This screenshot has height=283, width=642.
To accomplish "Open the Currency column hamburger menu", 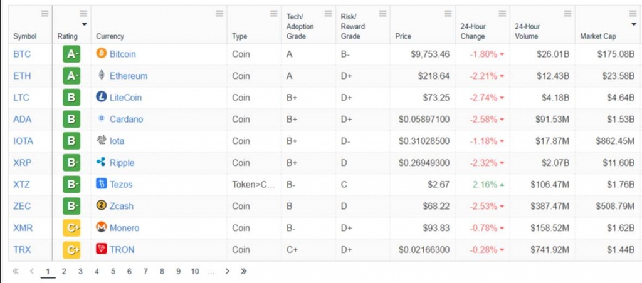I will click(219, 14).
